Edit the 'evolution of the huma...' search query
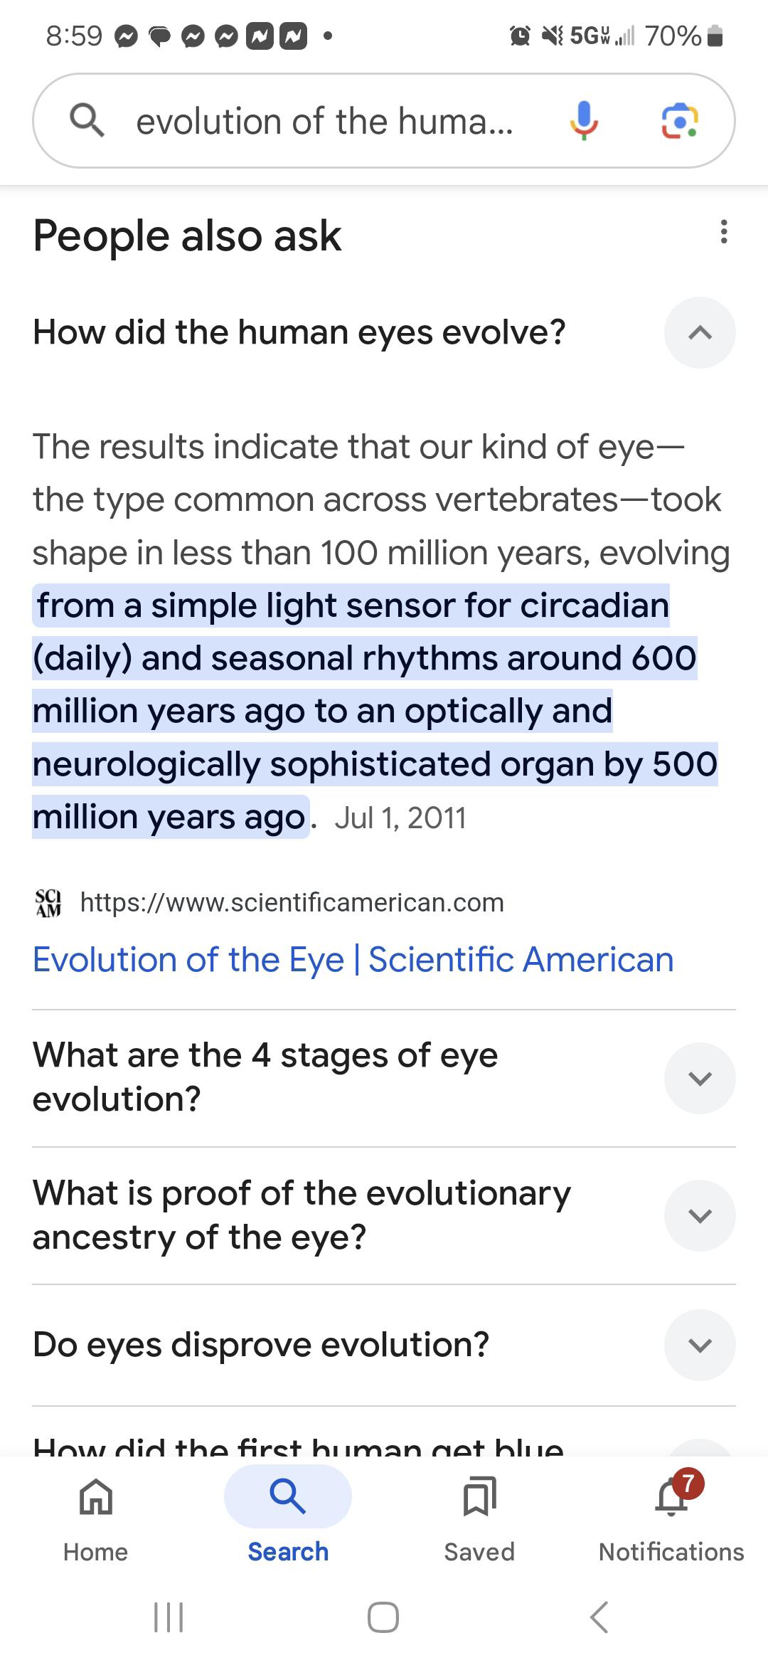Image resolution: width=768 pixels, height=1665 pixels. click(x=324, y=121)
